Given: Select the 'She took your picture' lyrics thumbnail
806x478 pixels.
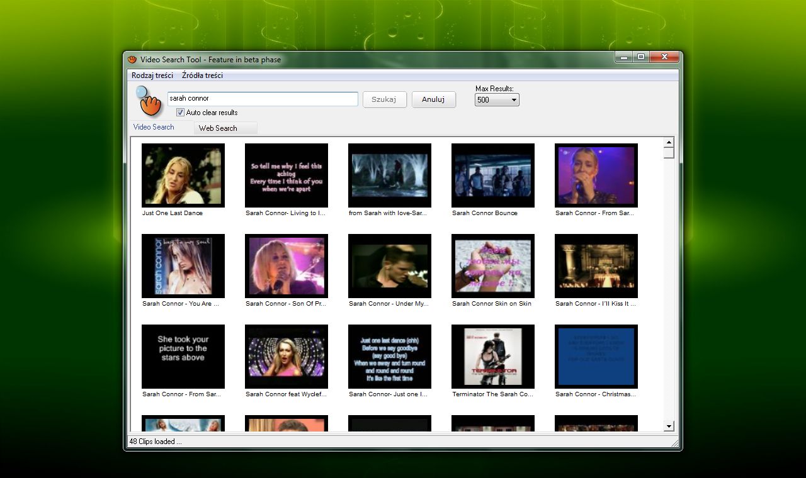Looking at the screenshot, I should [x=183, y=357].
